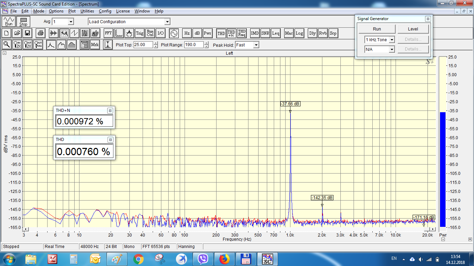Open the Load Configuration dropdown
The image size is (474, 266).
pyautogui.click(x=129, y=21)
